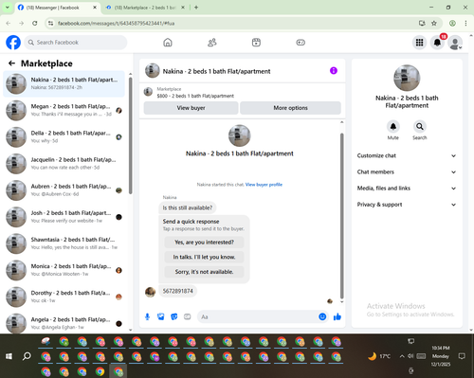Viewport: 474px width, 378px height.
Task: Click the Search Facebook field
Action: [x=76, y=43]
